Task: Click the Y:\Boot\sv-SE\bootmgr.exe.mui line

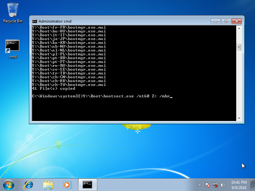Action: [x=69, y=69]
